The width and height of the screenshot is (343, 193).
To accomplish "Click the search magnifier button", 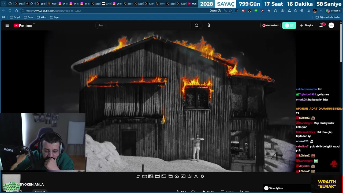I will (x=197, y=25).
